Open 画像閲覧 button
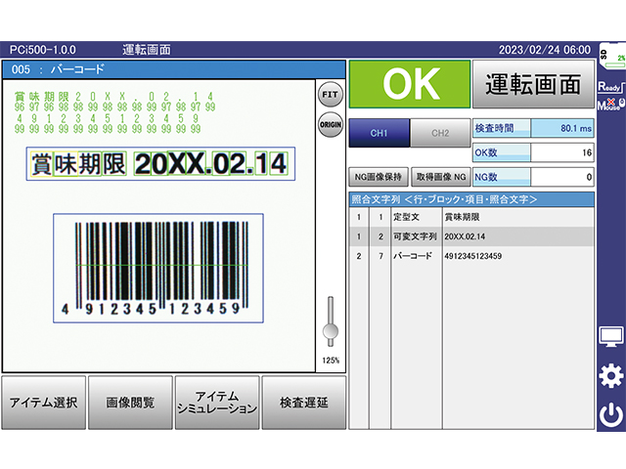Screen dimensions: 626x469 tap(130, 403)
